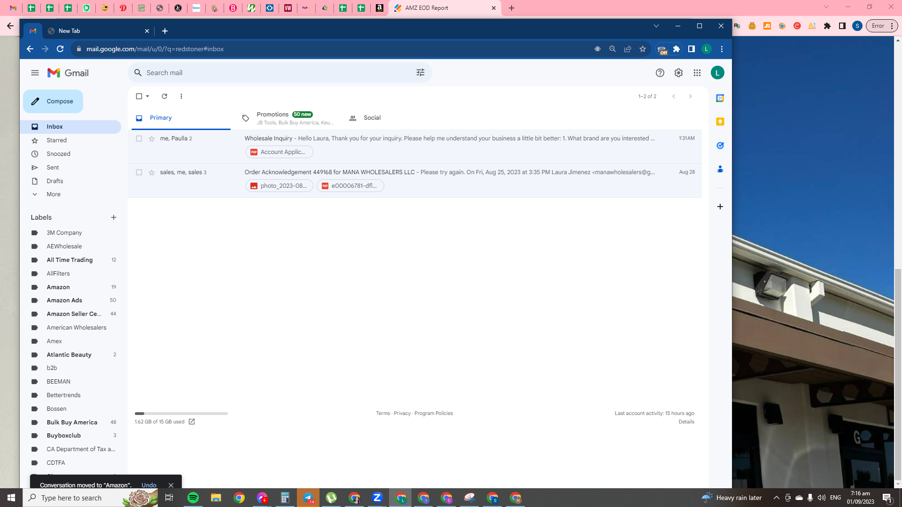Image resolution: width=902 pixels, height=507 pixels.
Task: Click the storage usage progress bar
Action: coord(181,414)
